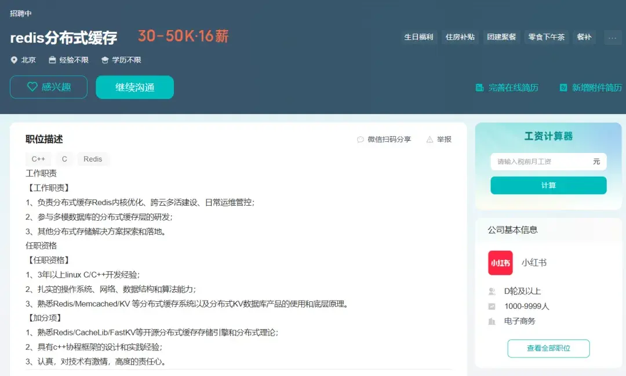Click the 小红书 company logo

coord(500,262)
